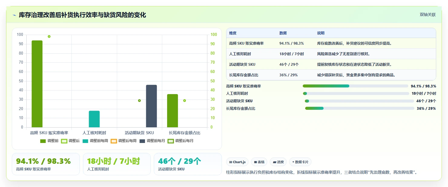Toggle the 调整后 legend item
This screenshot has height=187, width=448.
pyautogui.click(x=71, y=141)
